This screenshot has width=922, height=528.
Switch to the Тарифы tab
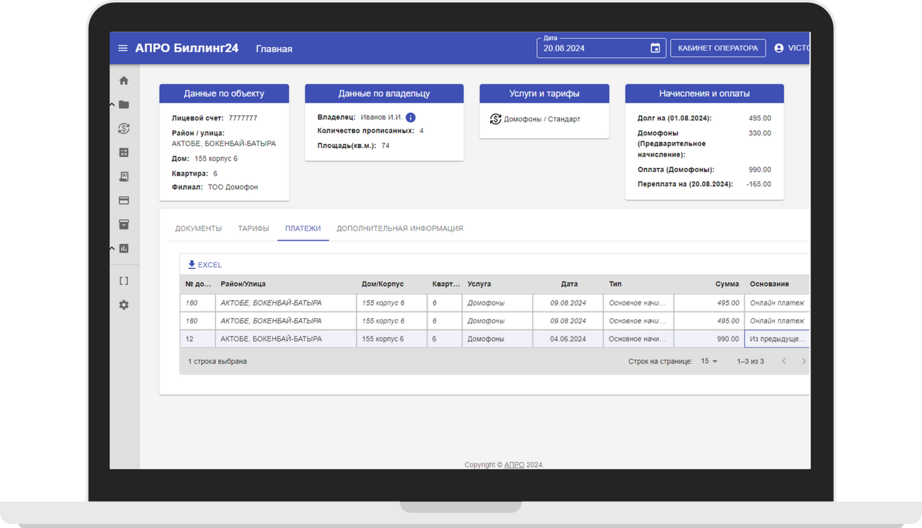(254, 229)
